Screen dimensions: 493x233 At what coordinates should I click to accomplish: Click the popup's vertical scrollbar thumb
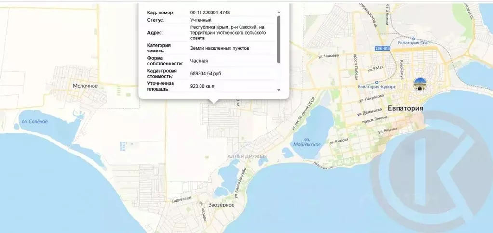point(279,39)
